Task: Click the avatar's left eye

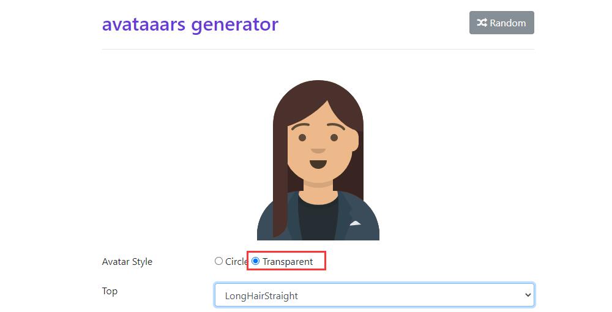Action: [302, 138]
